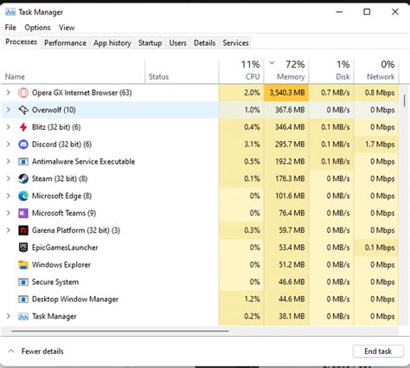This screenshot has width=410, height=368.
Task: Click the Opera GX browser icon
Action: (x=23, y=93)
